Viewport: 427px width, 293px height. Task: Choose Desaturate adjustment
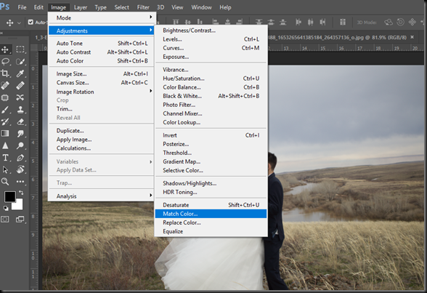coord(211,205)
